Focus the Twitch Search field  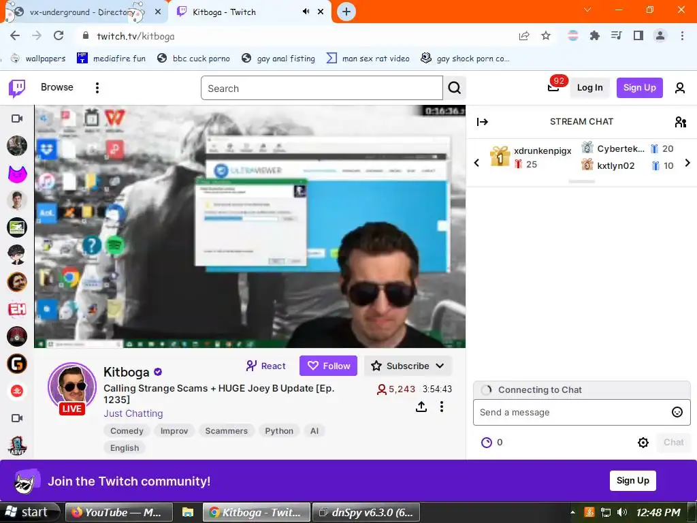pyautogui.click(x=322, y=88)
